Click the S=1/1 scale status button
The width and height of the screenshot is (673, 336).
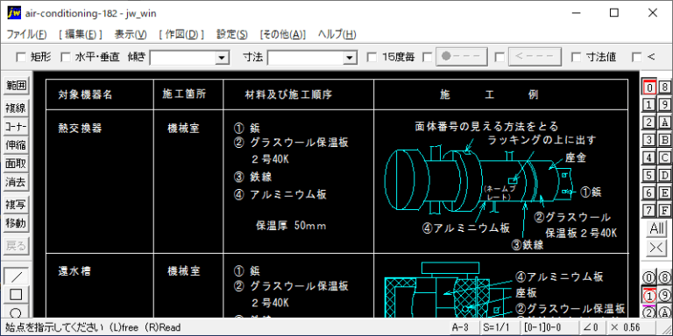click(x=500, y=327)
